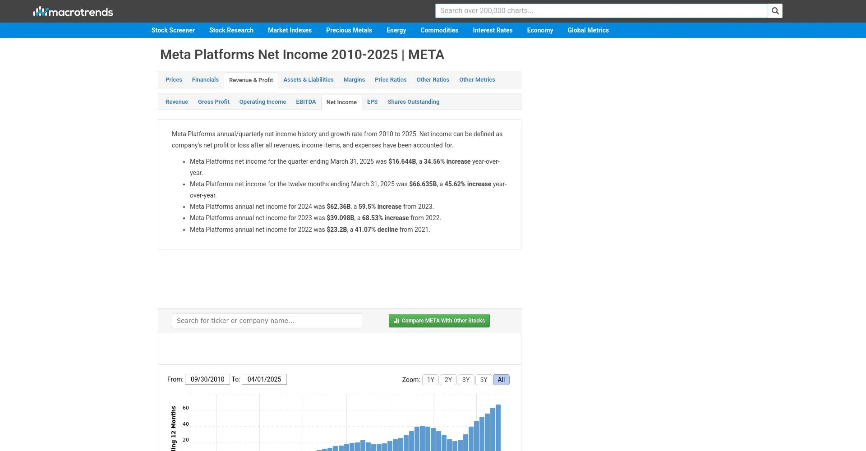The image size is (866, 451).
Task: Open Stock Research menu
Action: click(231, 30)
